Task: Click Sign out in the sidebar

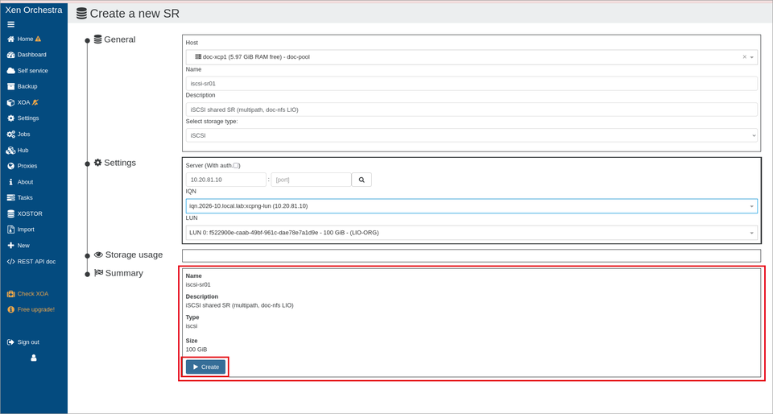Action: pyautogui.click(x=29, y=342)
